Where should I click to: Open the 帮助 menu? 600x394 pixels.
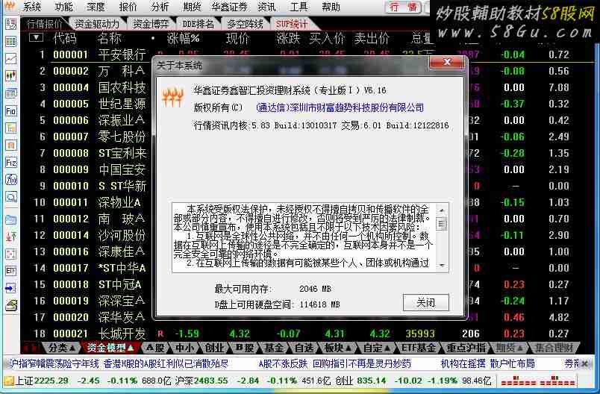tap(331, 7)
